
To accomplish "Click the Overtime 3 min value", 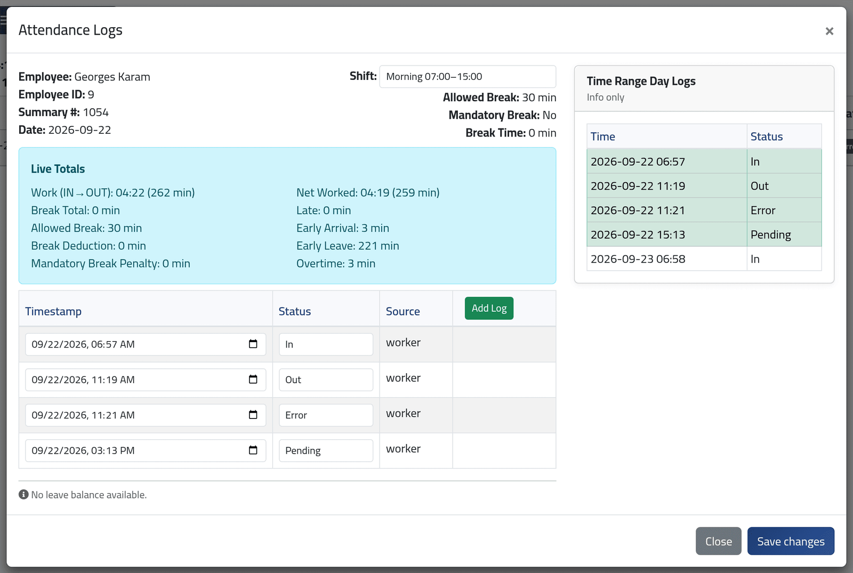I will pyautogui.click(x=336, y=263).
